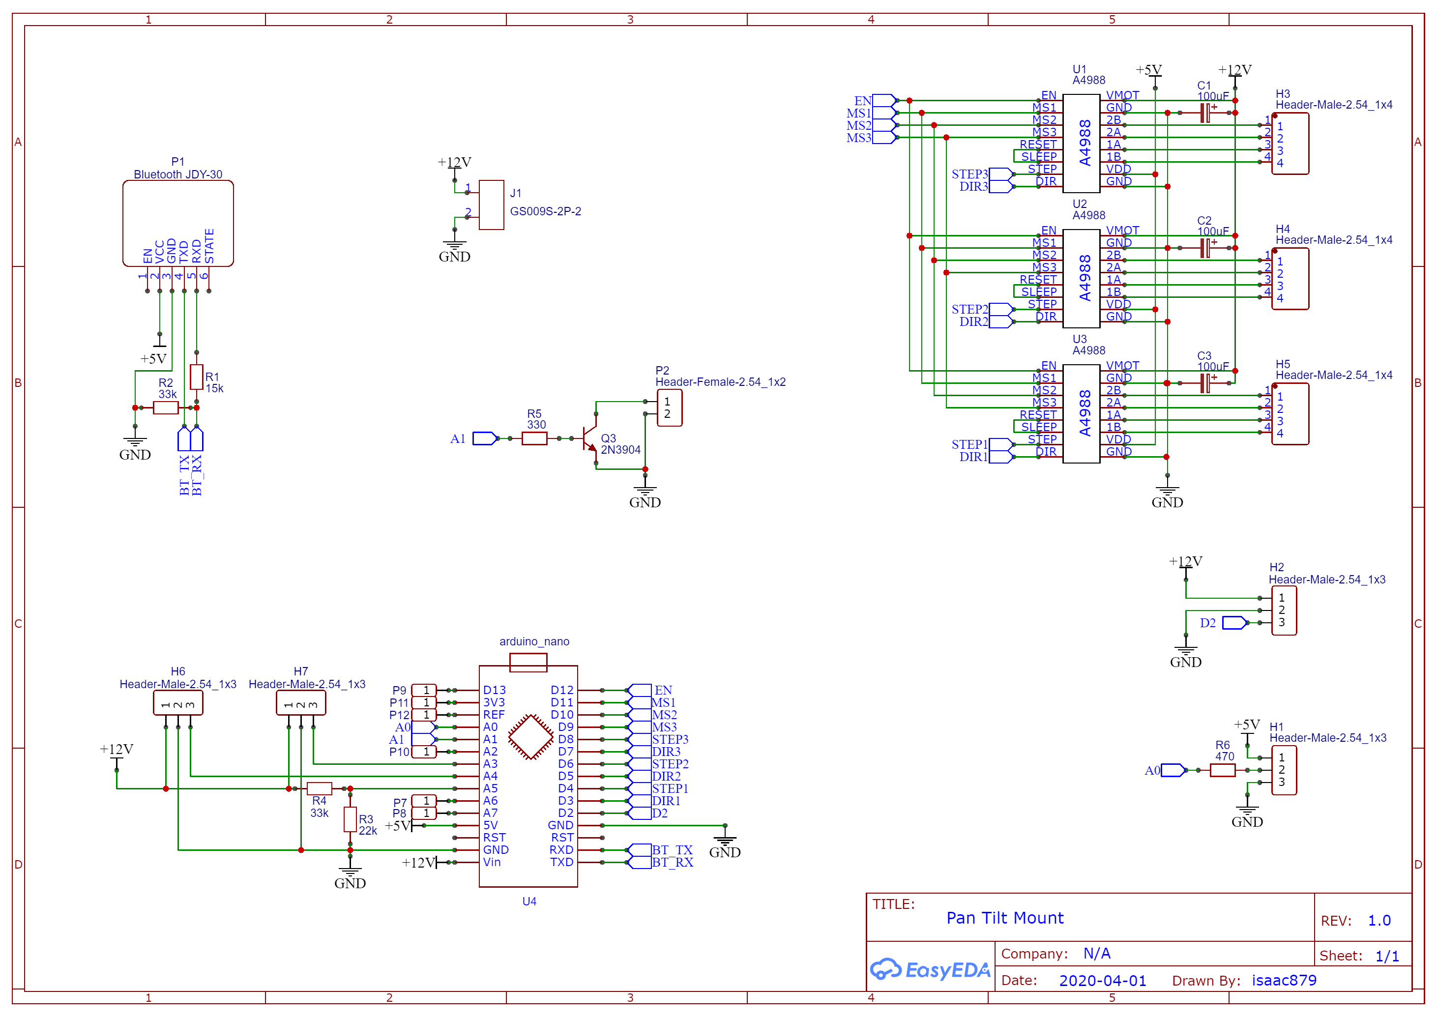1437x1017 pixels.
Task: Select the H4 male header box
Action: click(x=1290, y=279)
